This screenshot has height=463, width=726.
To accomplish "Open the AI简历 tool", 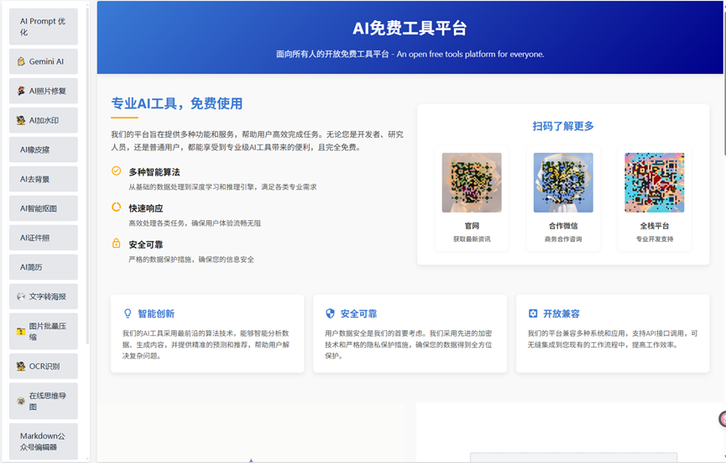I will click(44, 267).
